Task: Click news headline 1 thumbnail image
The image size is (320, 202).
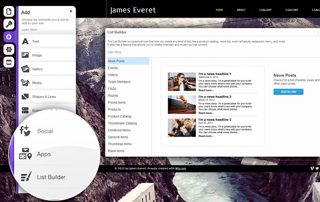Action: coord(182,82)
